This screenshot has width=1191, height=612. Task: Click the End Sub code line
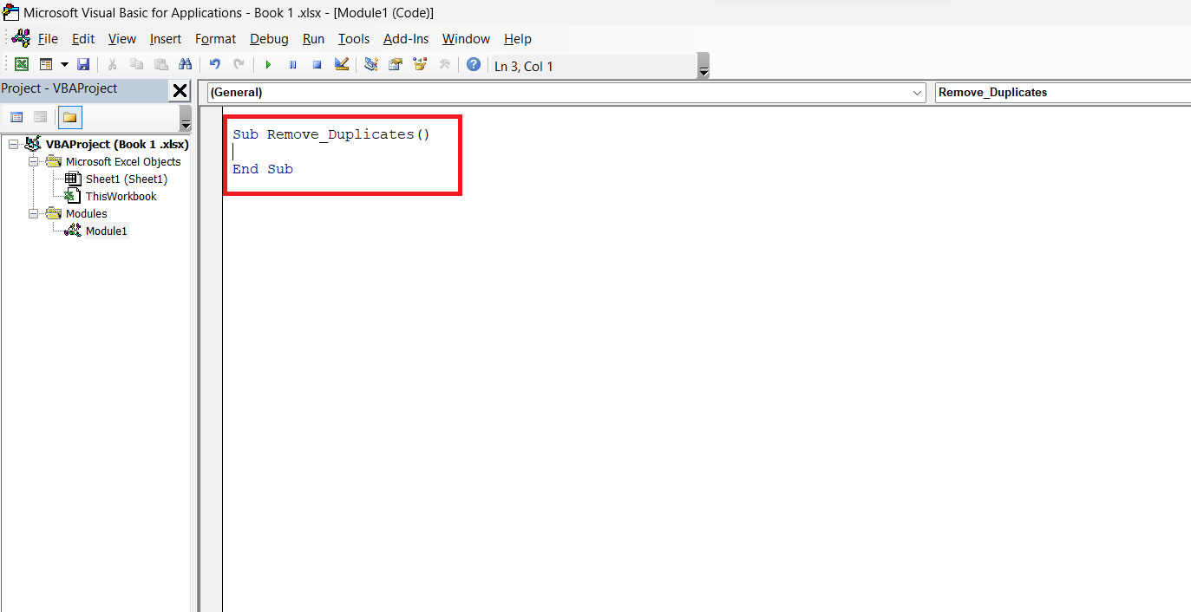(x=263, y=169)
